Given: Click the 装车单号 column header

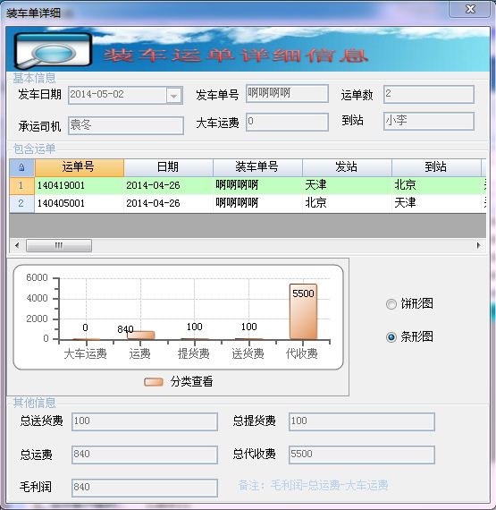Looking at the screenshot, I should click(x=257, y=167).
